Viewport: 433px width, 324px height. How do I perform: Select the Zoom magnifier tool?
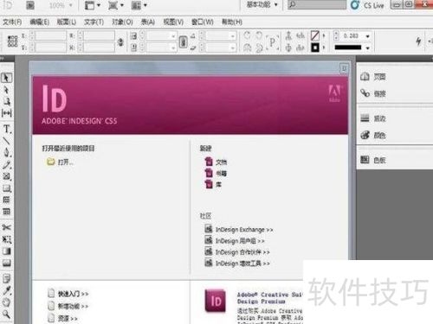click(6, 314)
